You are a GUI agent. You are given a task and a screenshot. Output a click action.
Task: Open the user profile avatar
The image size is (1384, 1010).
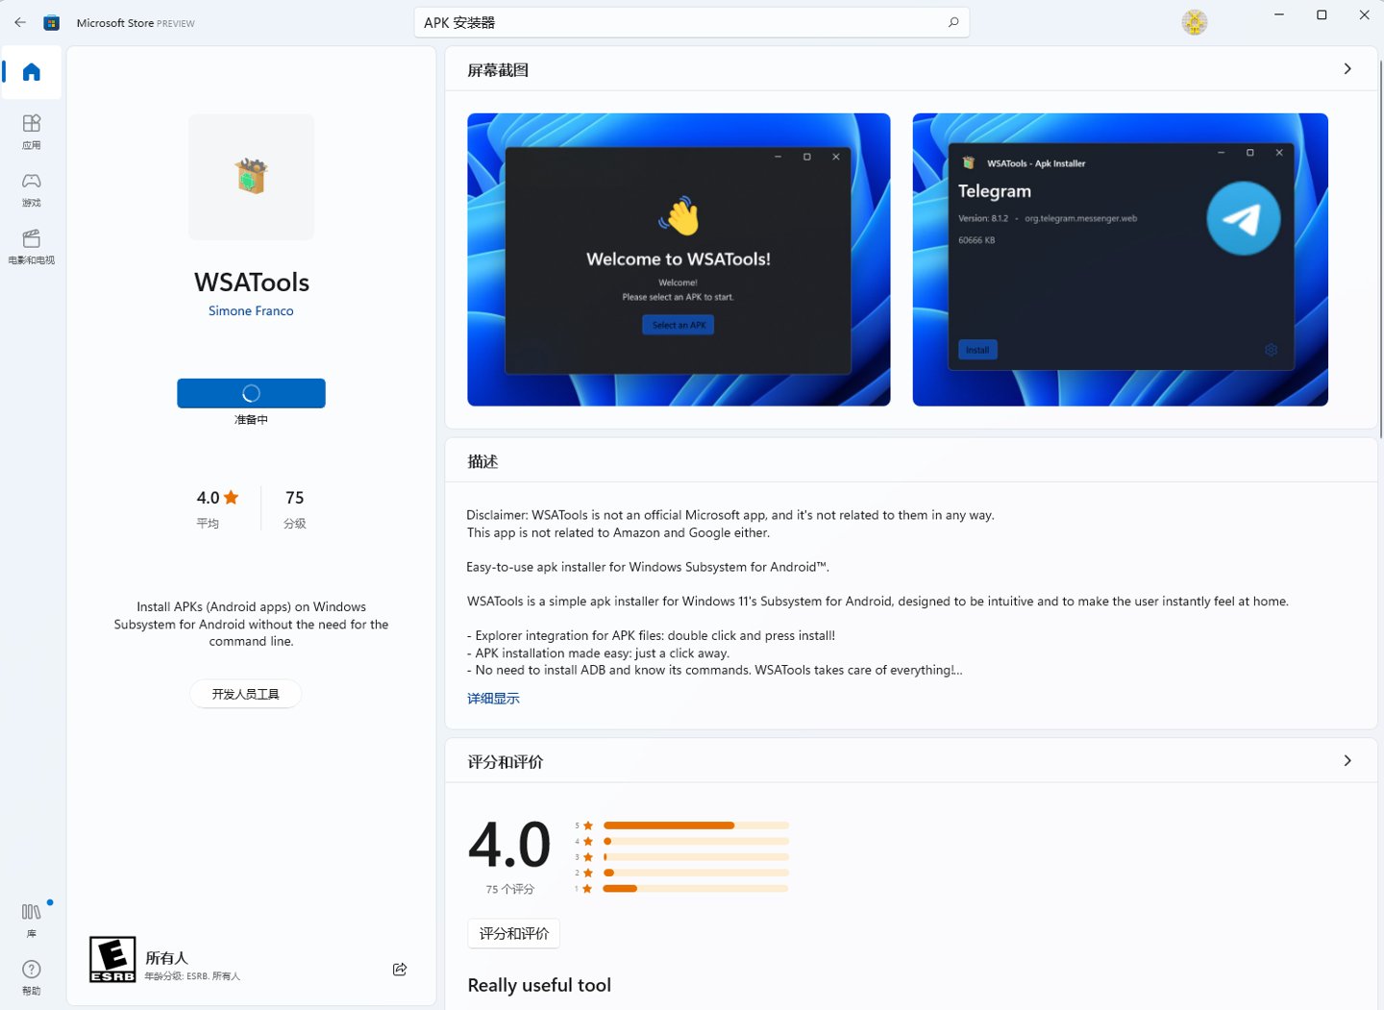point(1195,22)
